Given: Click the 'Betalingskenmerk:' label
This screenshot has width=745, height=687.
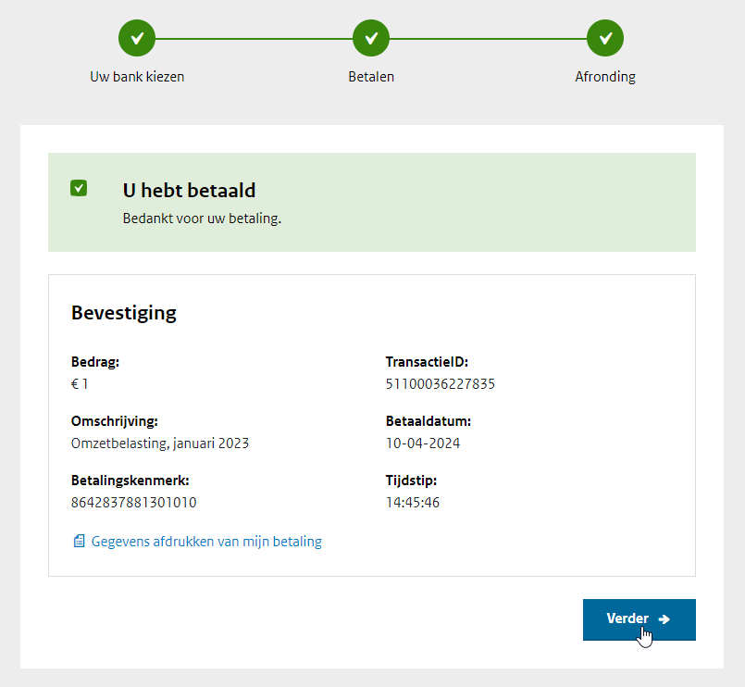Looking at the screenshot, I should click(x=130, y=481).
